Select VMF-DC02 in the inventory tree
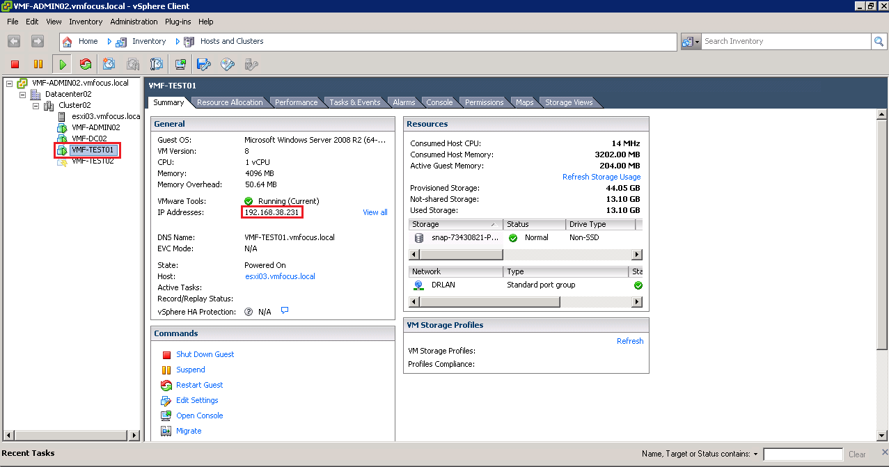 [x=89, y=138]
